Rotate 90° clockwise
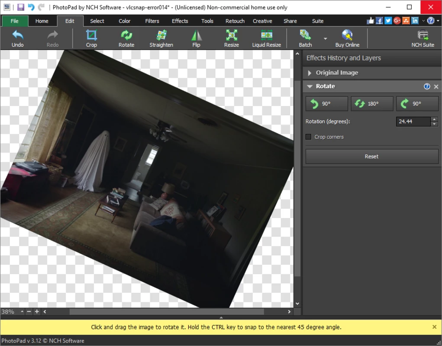The width and height of the screenshot is (442, 346). pos(417,104)
